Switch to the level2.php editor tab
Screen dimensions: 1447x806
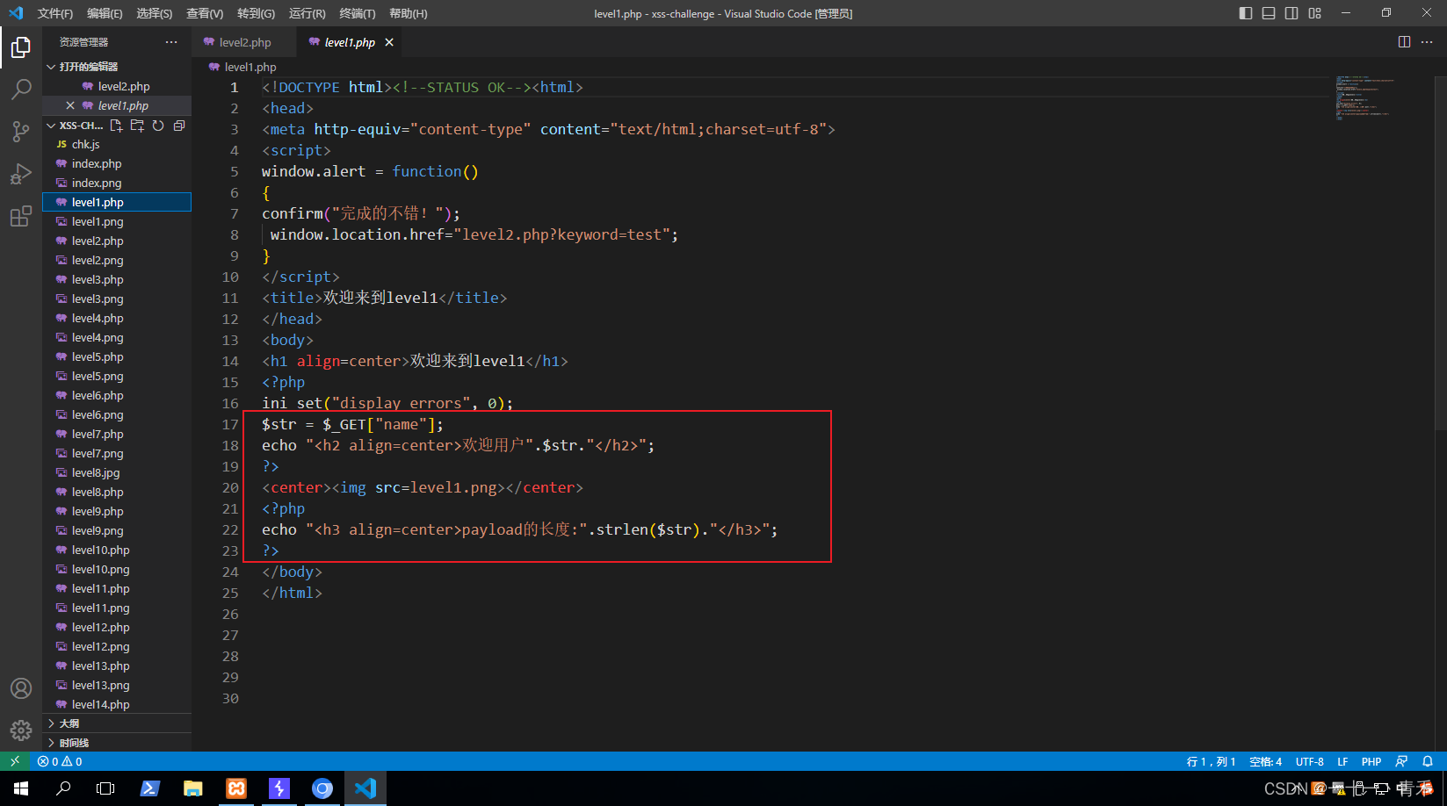click(x=245, y=42)
